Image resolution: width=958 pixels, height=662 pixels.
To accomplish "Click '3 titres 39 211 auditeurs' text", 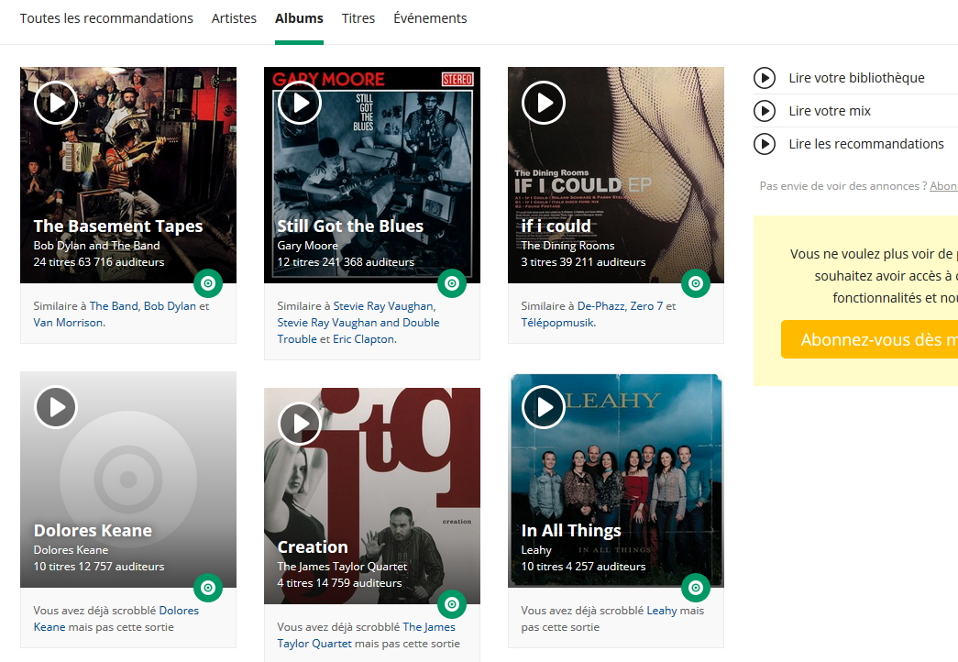I will point(583,262).
